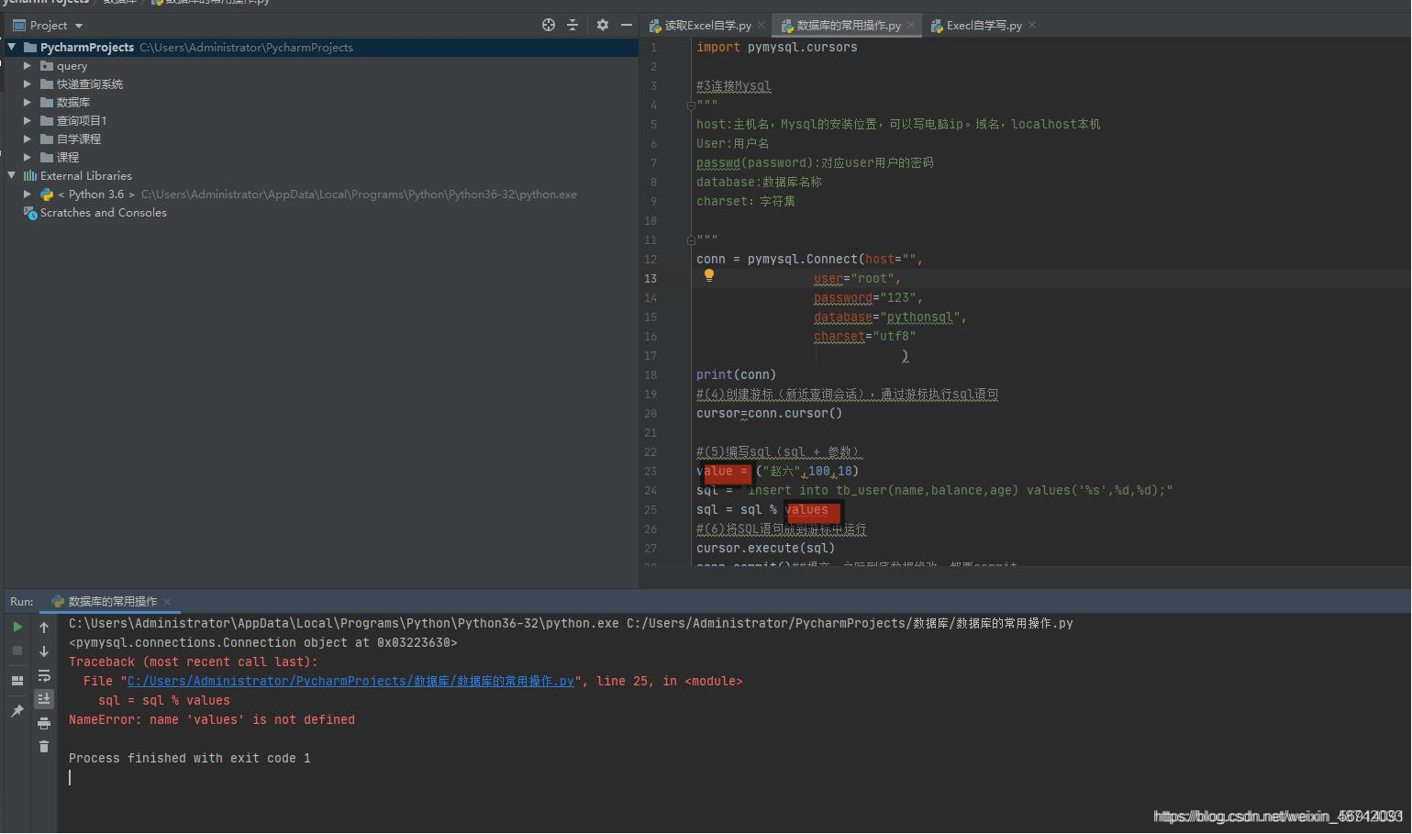Clear console with trash icon
Image resolution: width=1412 pixels, height=834 pixels.
[44, 747]
